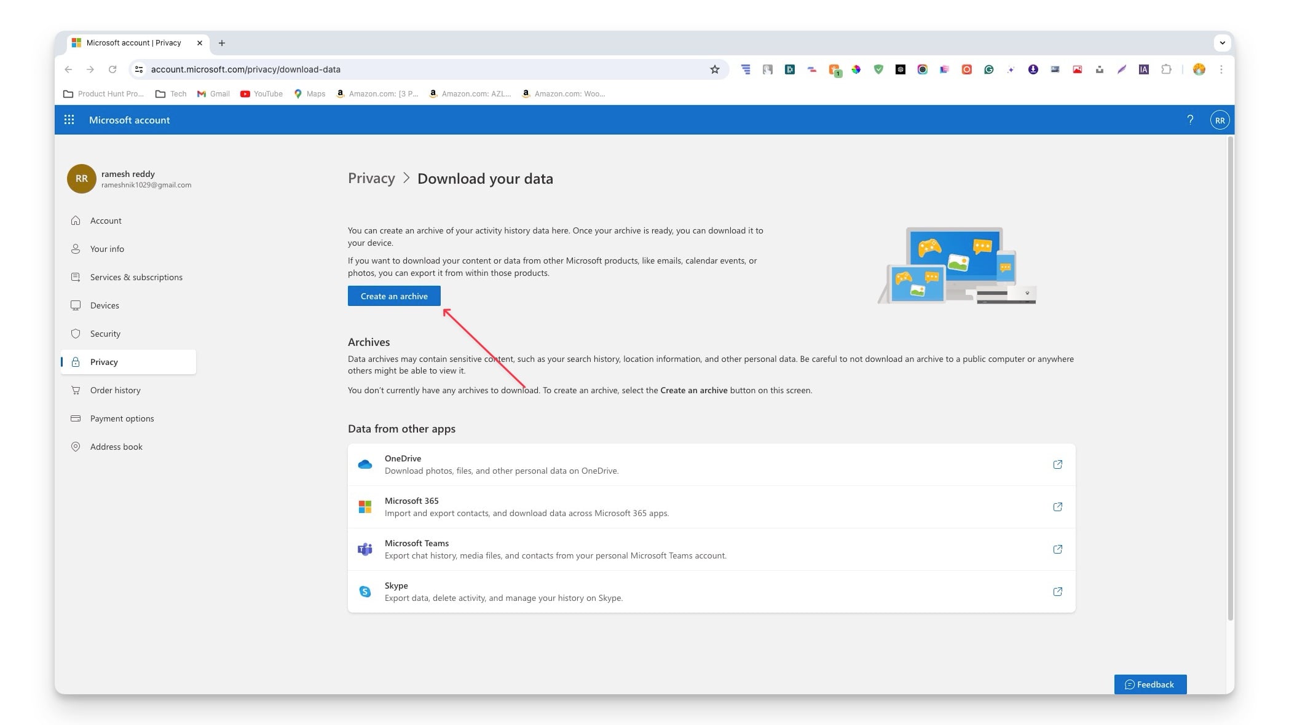Open the Gmail bookmark
Viewport: 1289px width, 725px height.
pos(213,94)
